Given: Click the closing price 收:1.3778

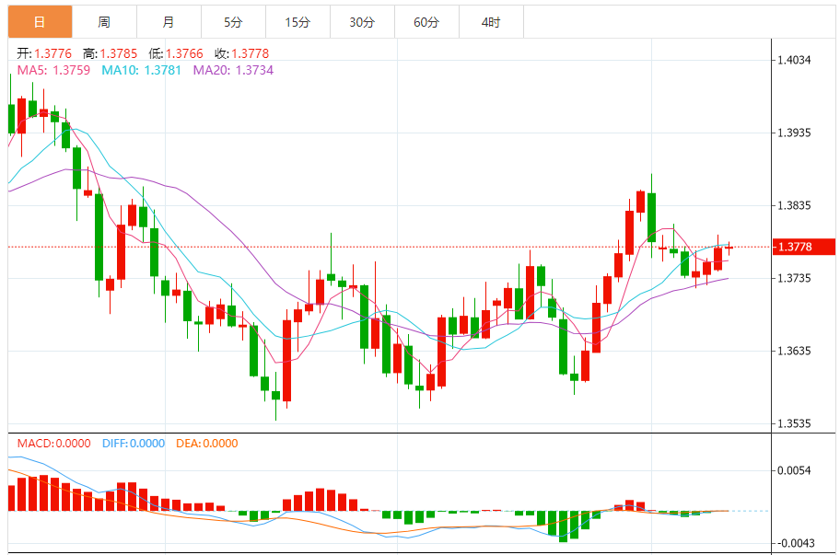Looking at the screenshot, I should coord(241,53).
